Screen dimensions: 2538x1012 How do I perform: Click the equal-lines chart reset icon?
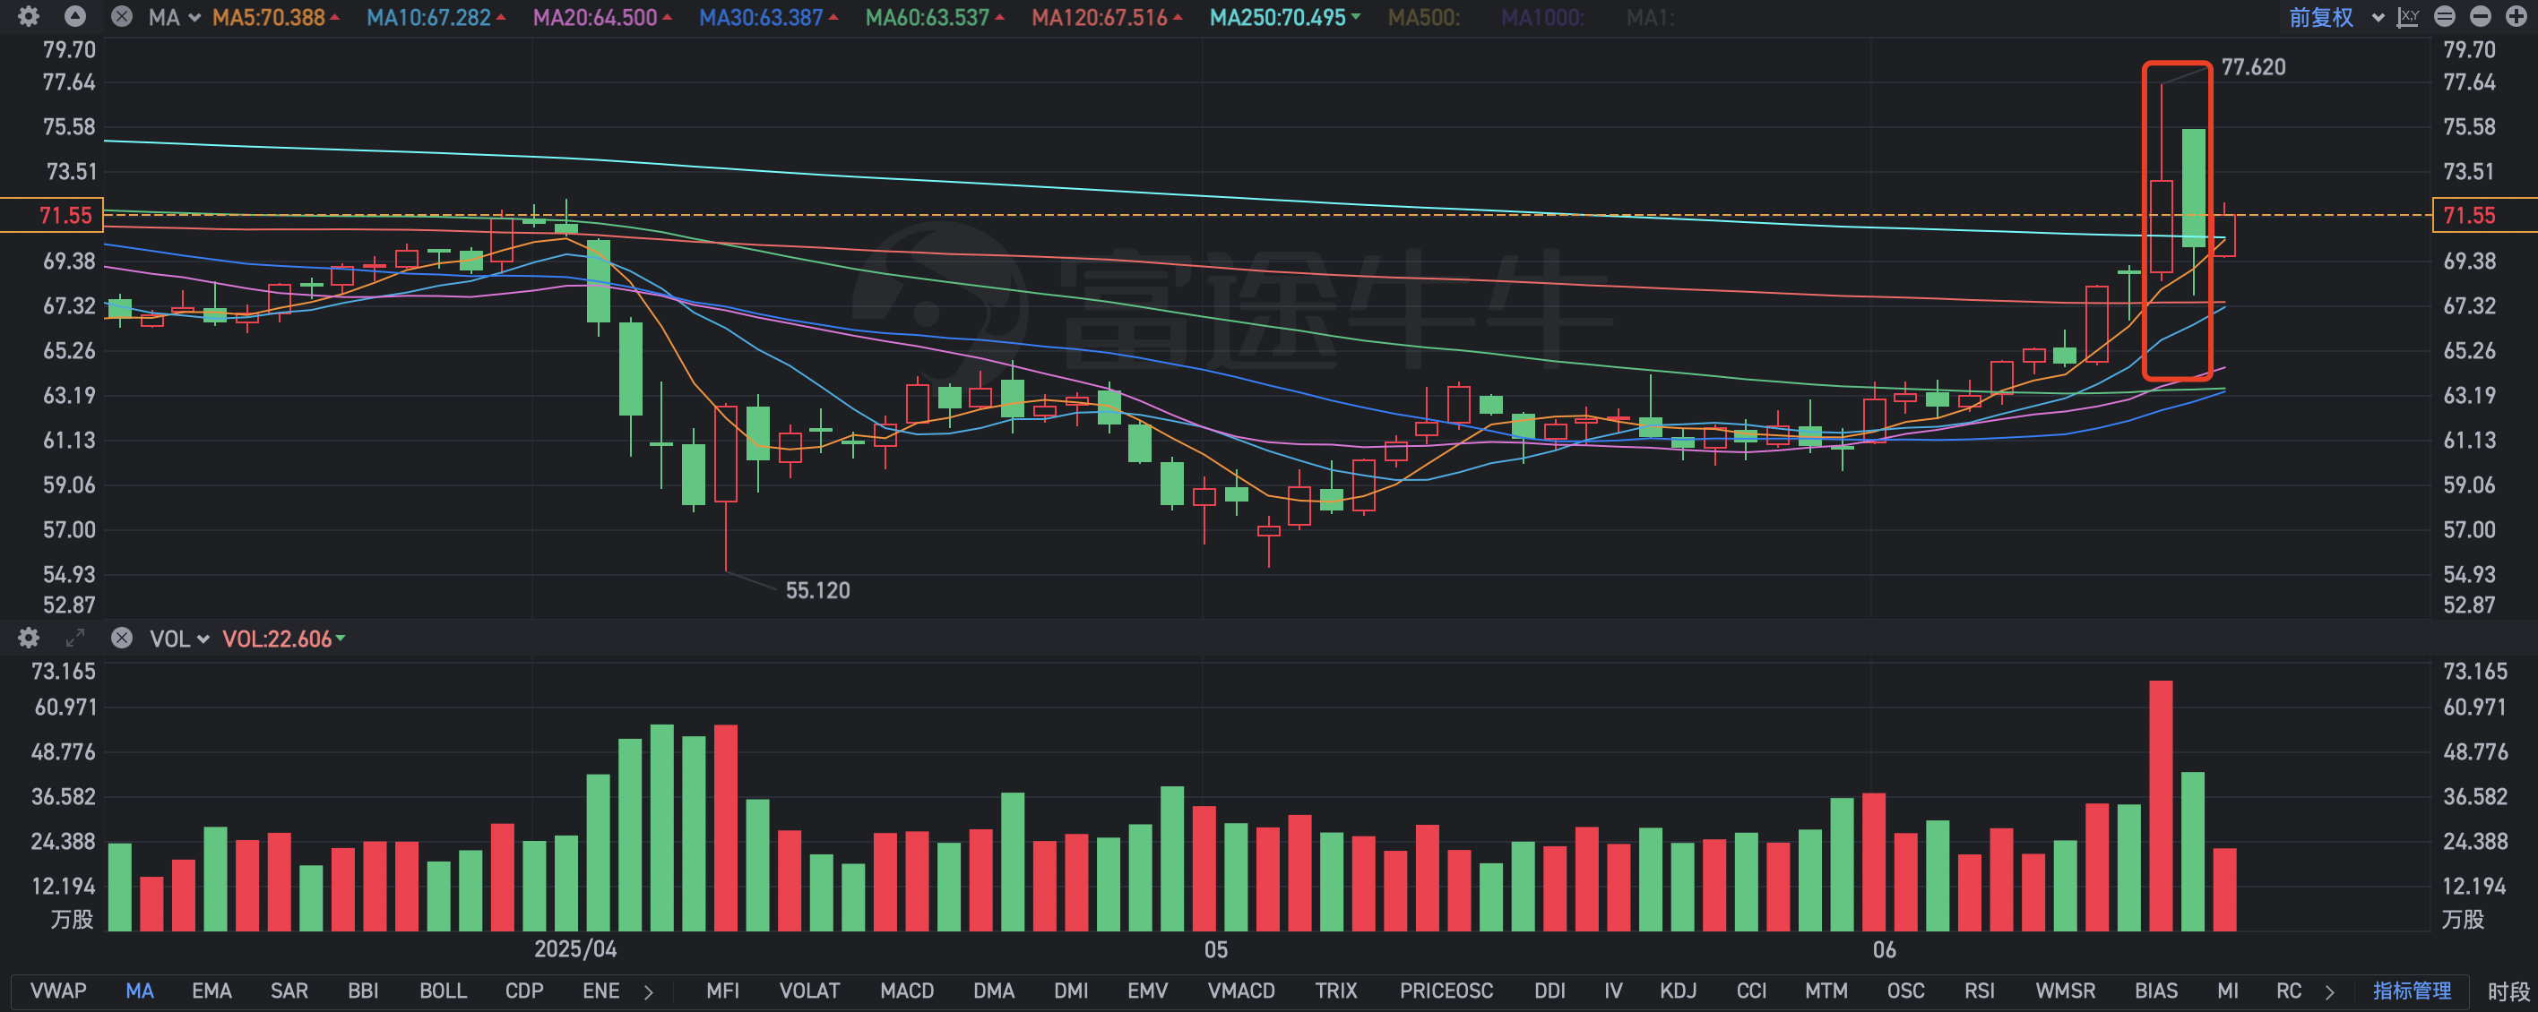[2443, 17]
